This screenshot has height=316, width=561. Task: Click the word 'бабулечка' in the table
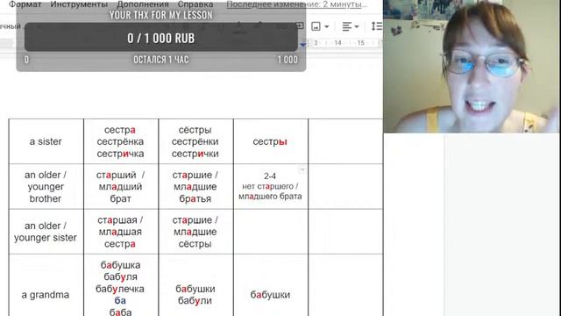tap(120, 289)
